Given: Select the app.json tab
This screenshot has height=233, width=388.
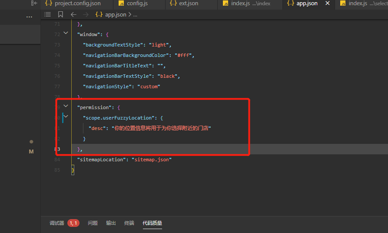Looking at the screenshot, I should pyautogui.click(x=302, y=3).
